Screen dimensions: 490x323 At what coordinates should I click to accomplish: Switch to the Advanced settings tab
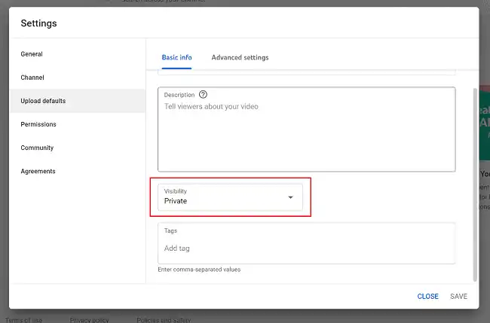pos(240,57)
